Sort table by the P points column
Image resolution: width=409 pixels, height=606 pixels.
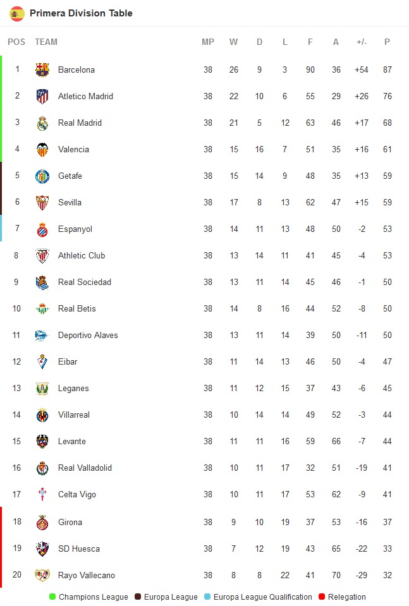click(x=387, y=42)
